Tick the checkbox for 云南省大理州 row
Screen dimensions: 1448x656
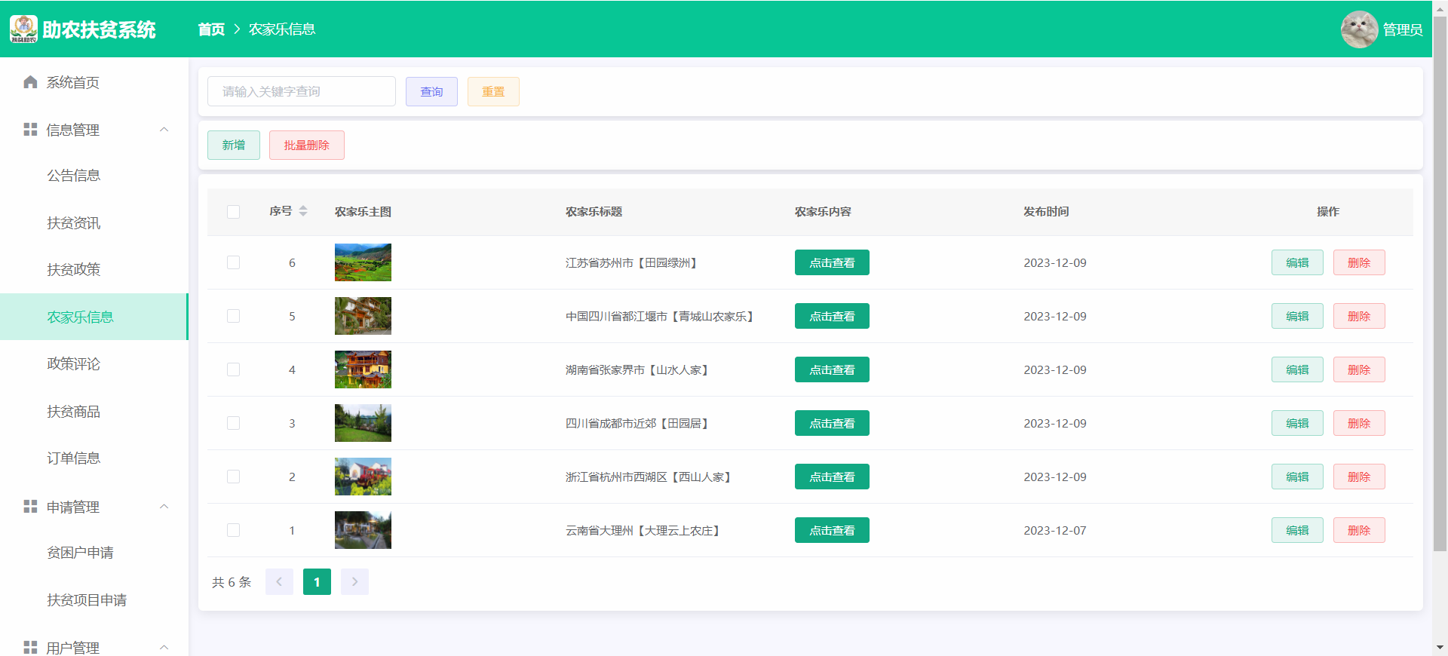click(234, 530)
